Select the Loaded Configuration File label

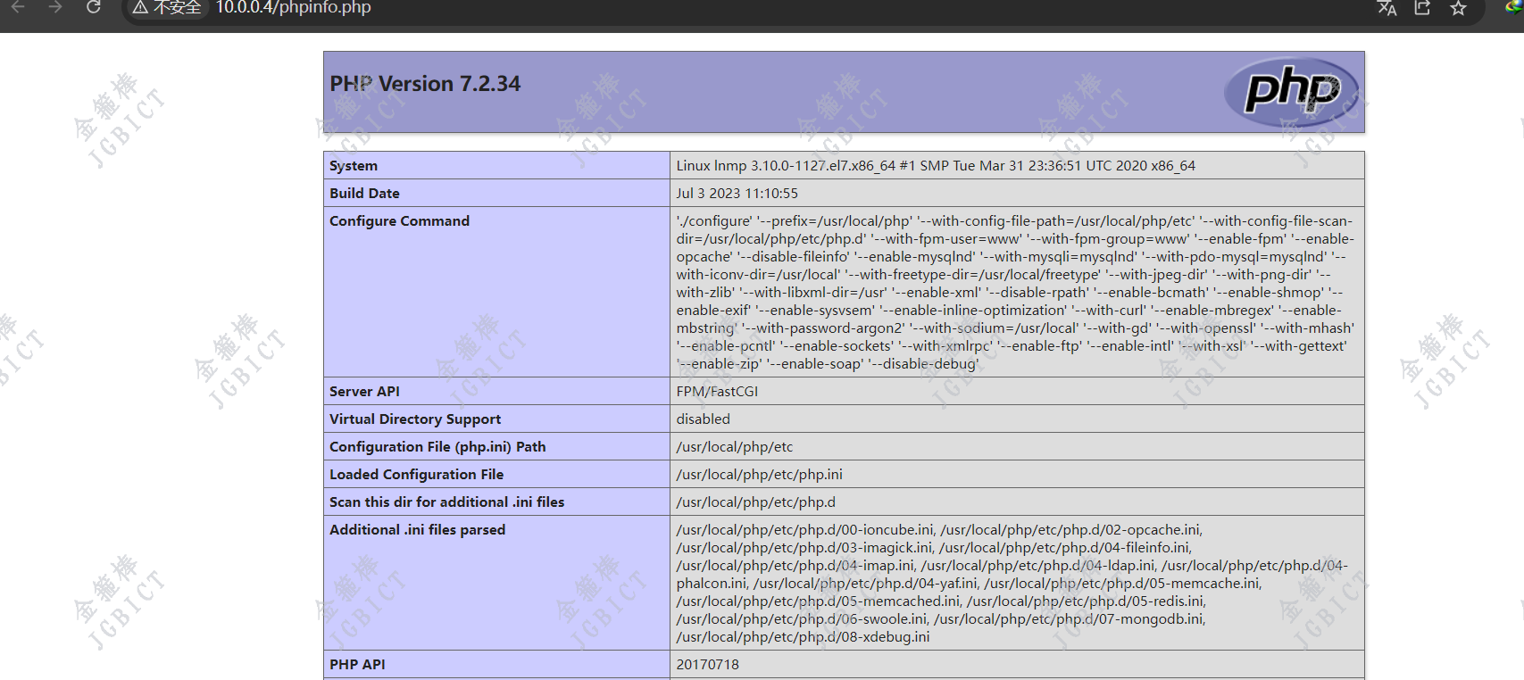click(416, 475)
